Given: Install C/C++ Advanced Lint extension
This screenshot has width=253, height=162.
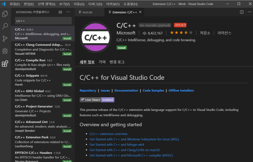Looking at the screenshot, I should tap(67, 131).
